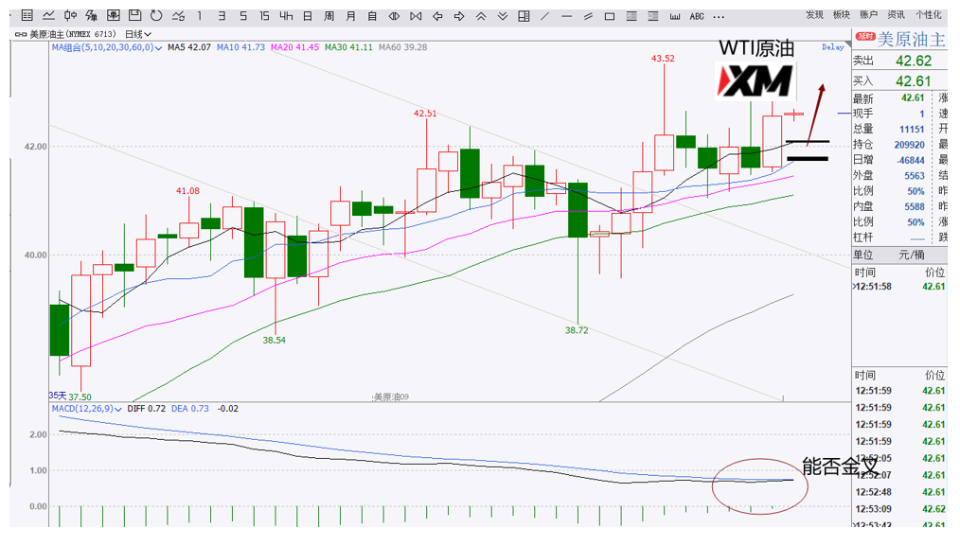Switch to weekly 周 period

(x=329, y=16)
